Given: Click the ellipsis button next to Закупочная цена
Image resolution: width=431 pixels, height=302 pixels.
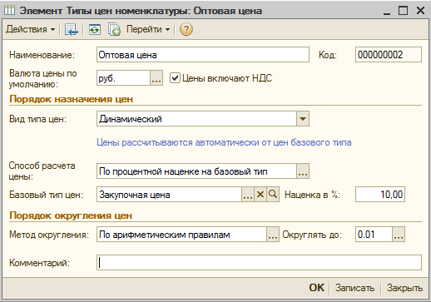Looking at the screenshot, I should 248,195.
